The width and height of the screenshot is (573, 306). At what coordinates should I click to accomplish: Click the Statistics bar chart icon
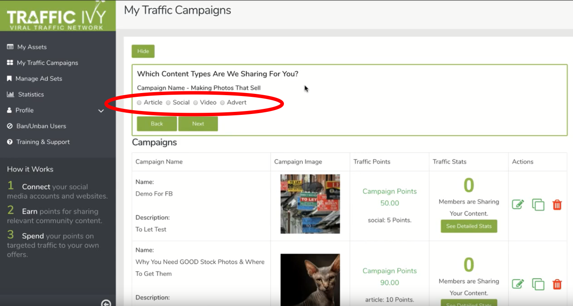(x=10, y=94)
